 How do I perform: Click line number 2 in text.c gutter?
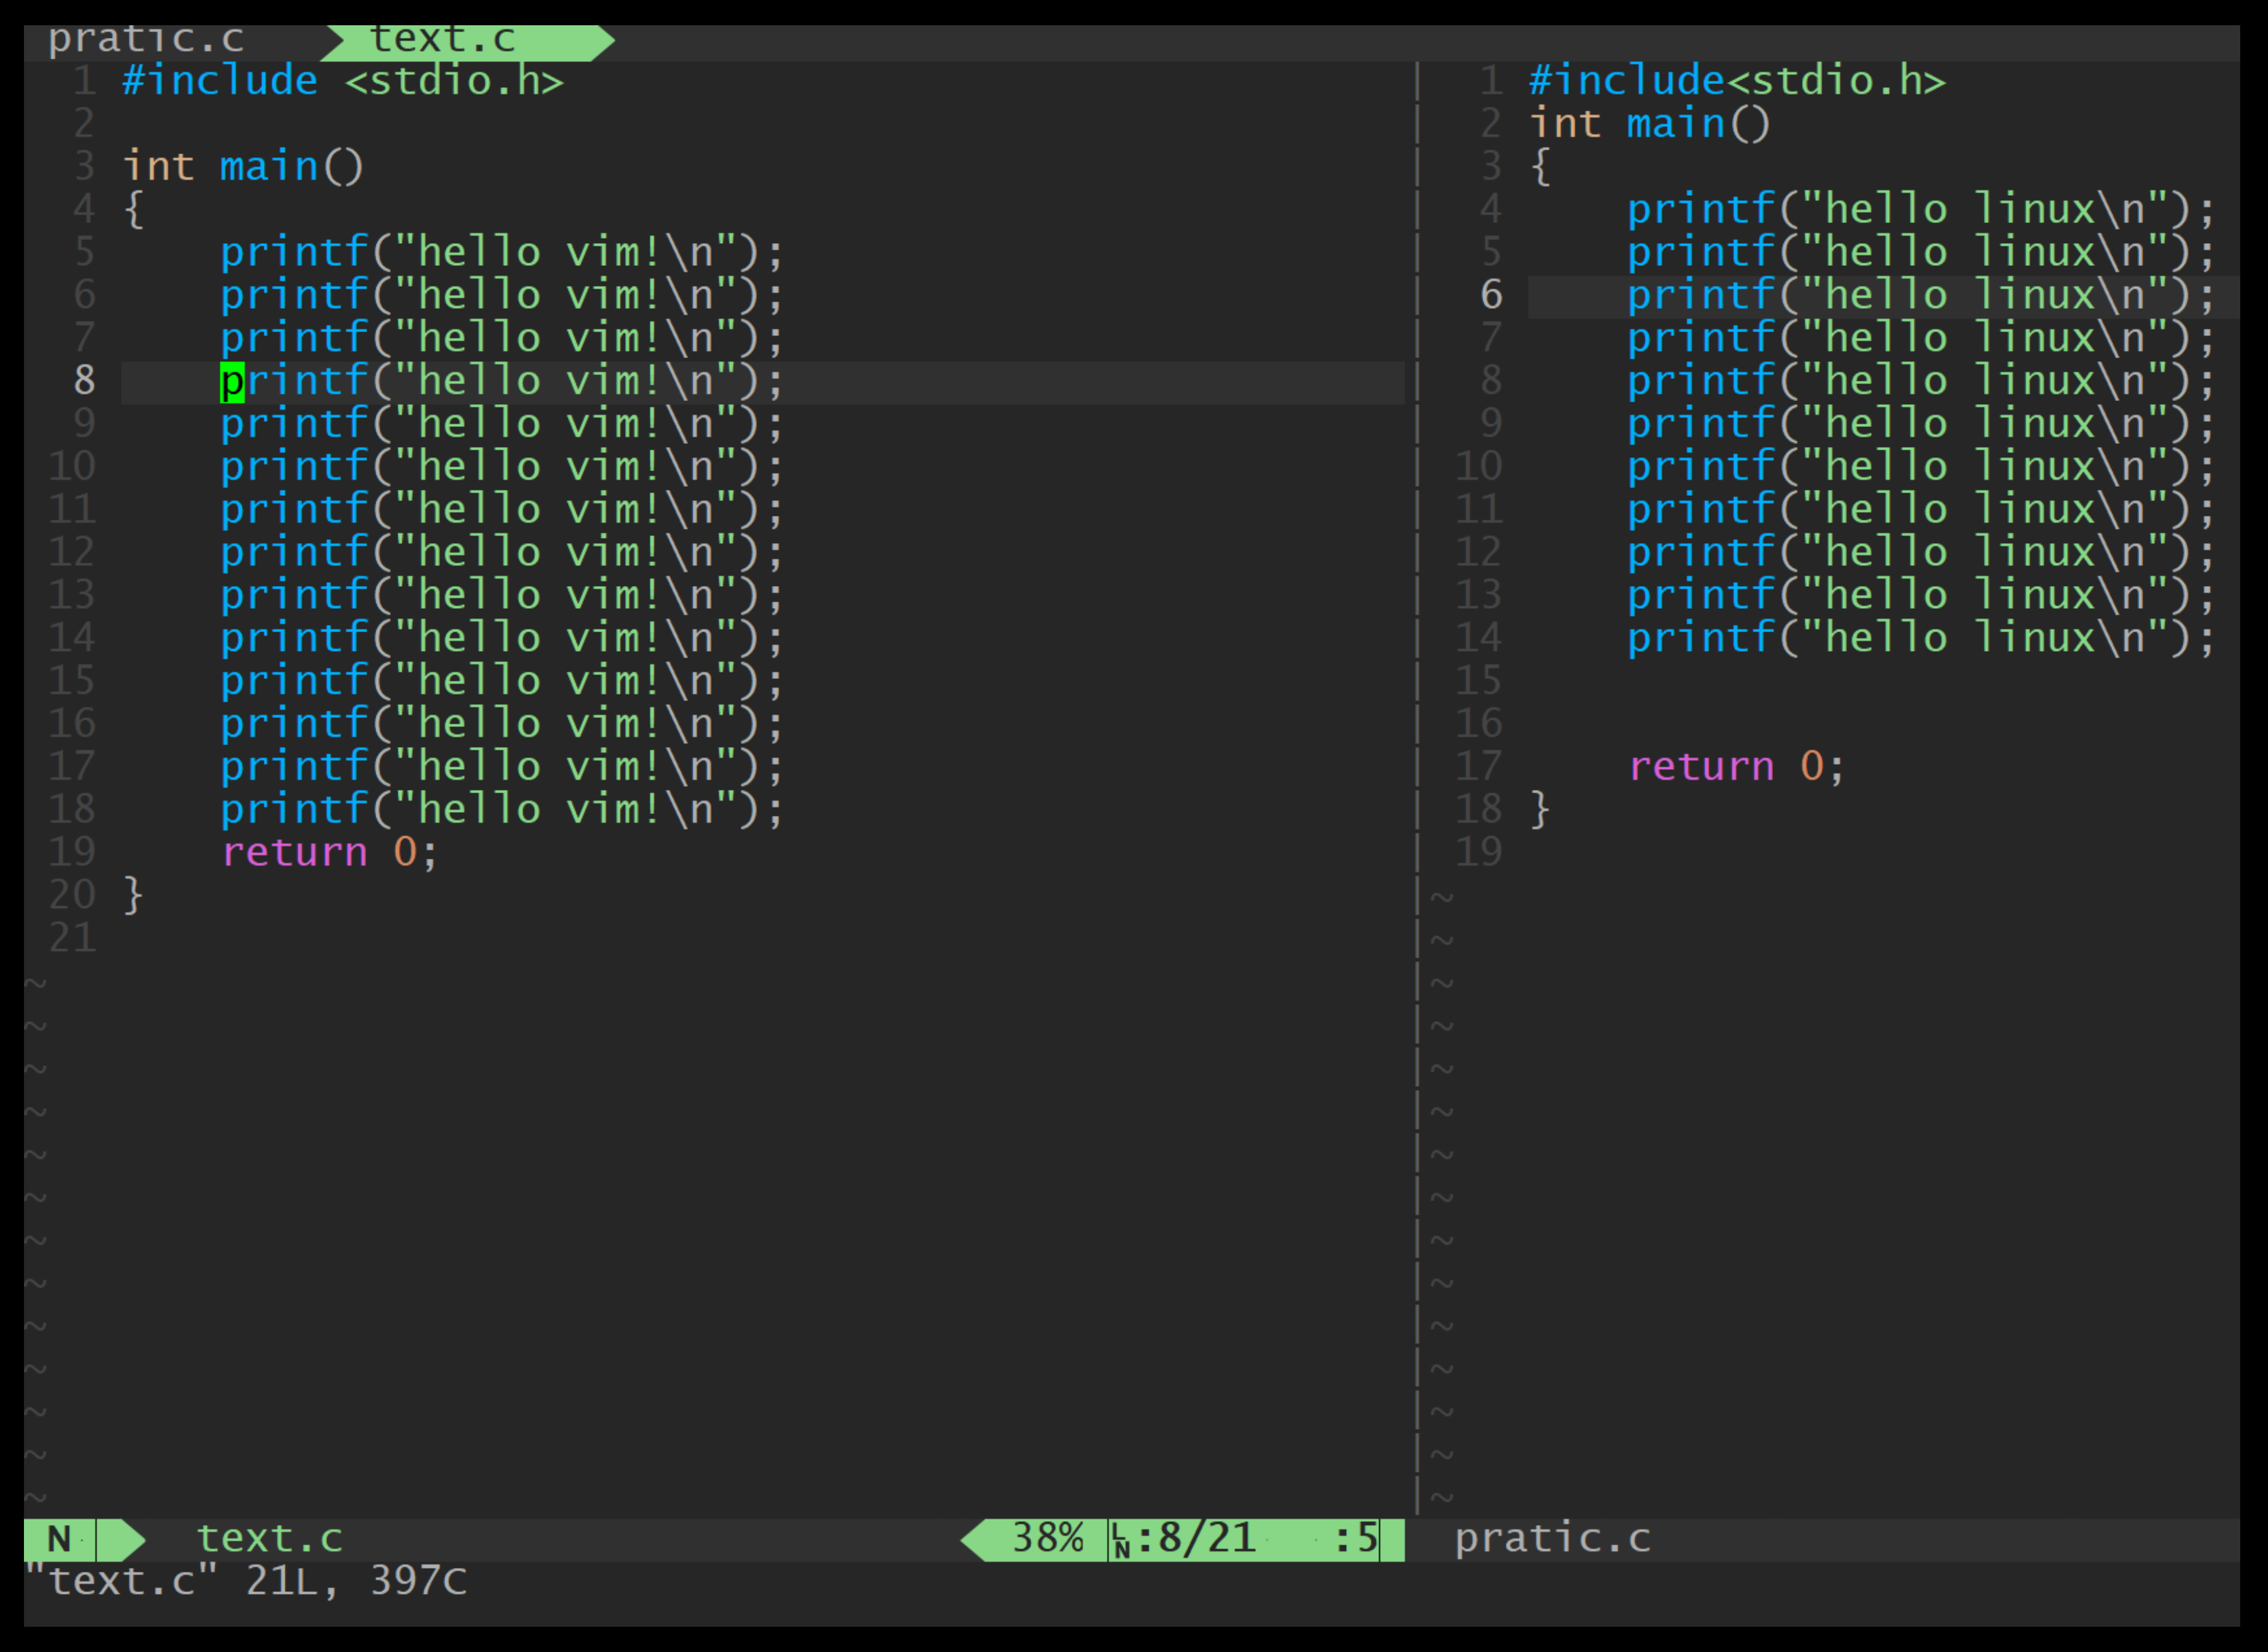84,124
